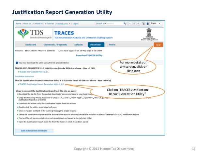
Task: Open the e-Tutorials link
Action: (50, 23)
